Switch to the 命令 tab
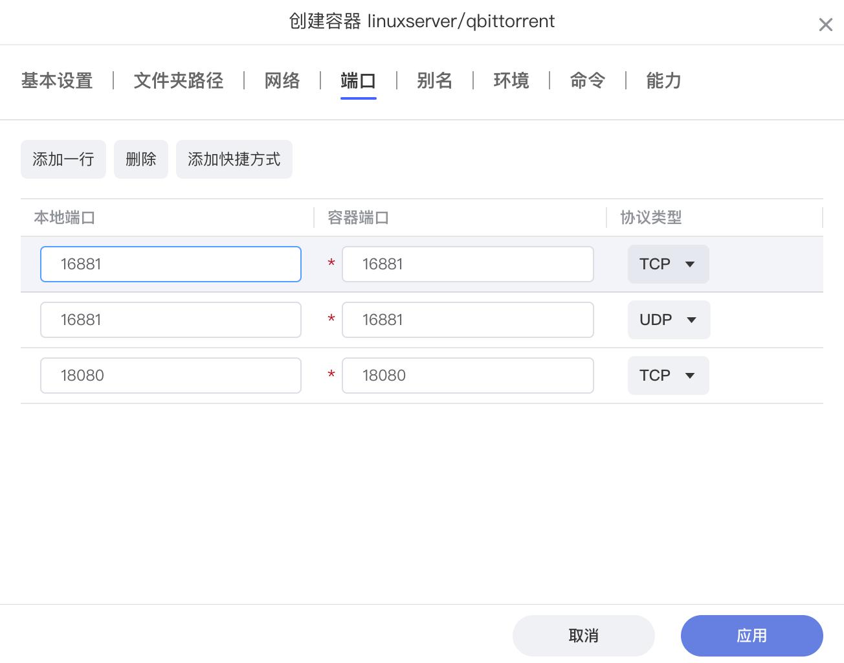The width and height of the screenshot is (844, 663). [x=587, y=81]
